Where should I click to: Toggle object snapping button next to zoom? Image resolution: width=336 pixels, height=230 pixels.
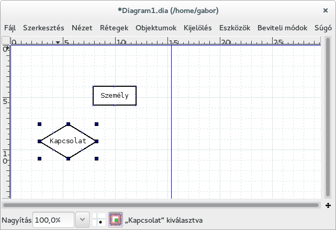click(115, 220)
